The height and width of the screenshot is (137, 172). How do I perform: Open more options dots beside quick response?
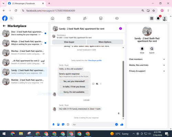(x=101, y=84)
